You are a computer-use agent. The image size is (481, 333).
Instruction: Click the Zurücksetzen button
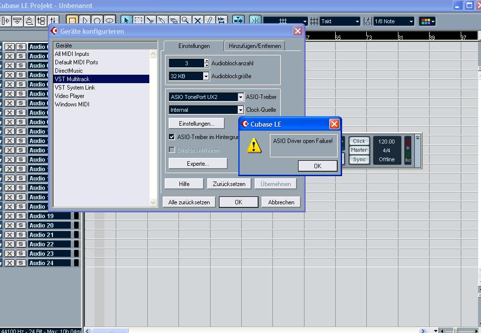pyautogui.click(x=229, y=184)
